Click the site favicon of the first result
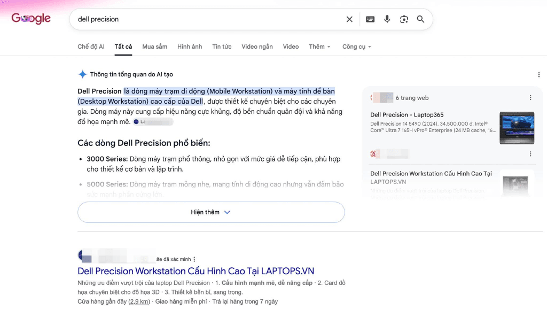The image size is (547, 317). [85, 256]
